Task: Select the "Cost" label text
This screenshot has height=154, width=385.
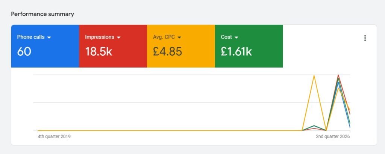Action: [x=226, y=37]
